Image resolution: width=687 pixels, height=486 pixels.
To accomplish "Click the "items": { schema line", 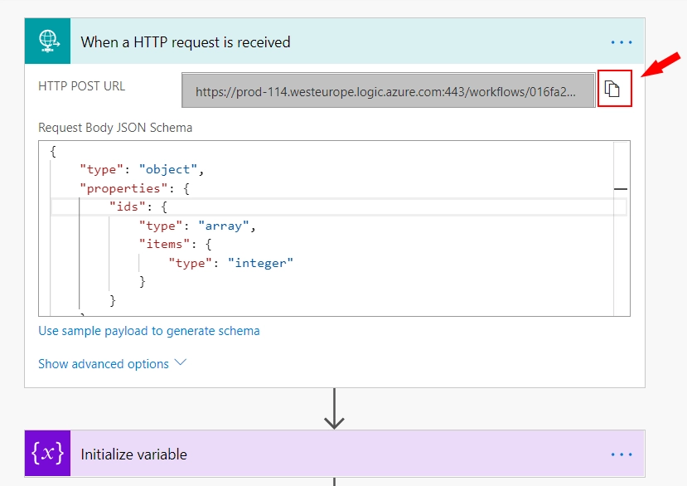I will [175, 245].
